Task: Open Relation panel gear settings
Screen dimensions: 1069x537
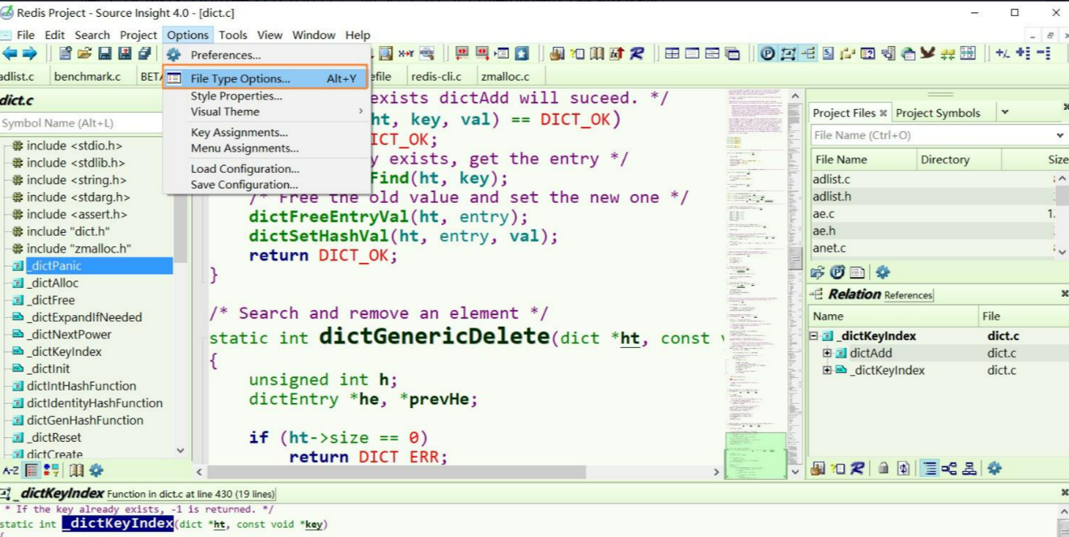Action: 994,468
